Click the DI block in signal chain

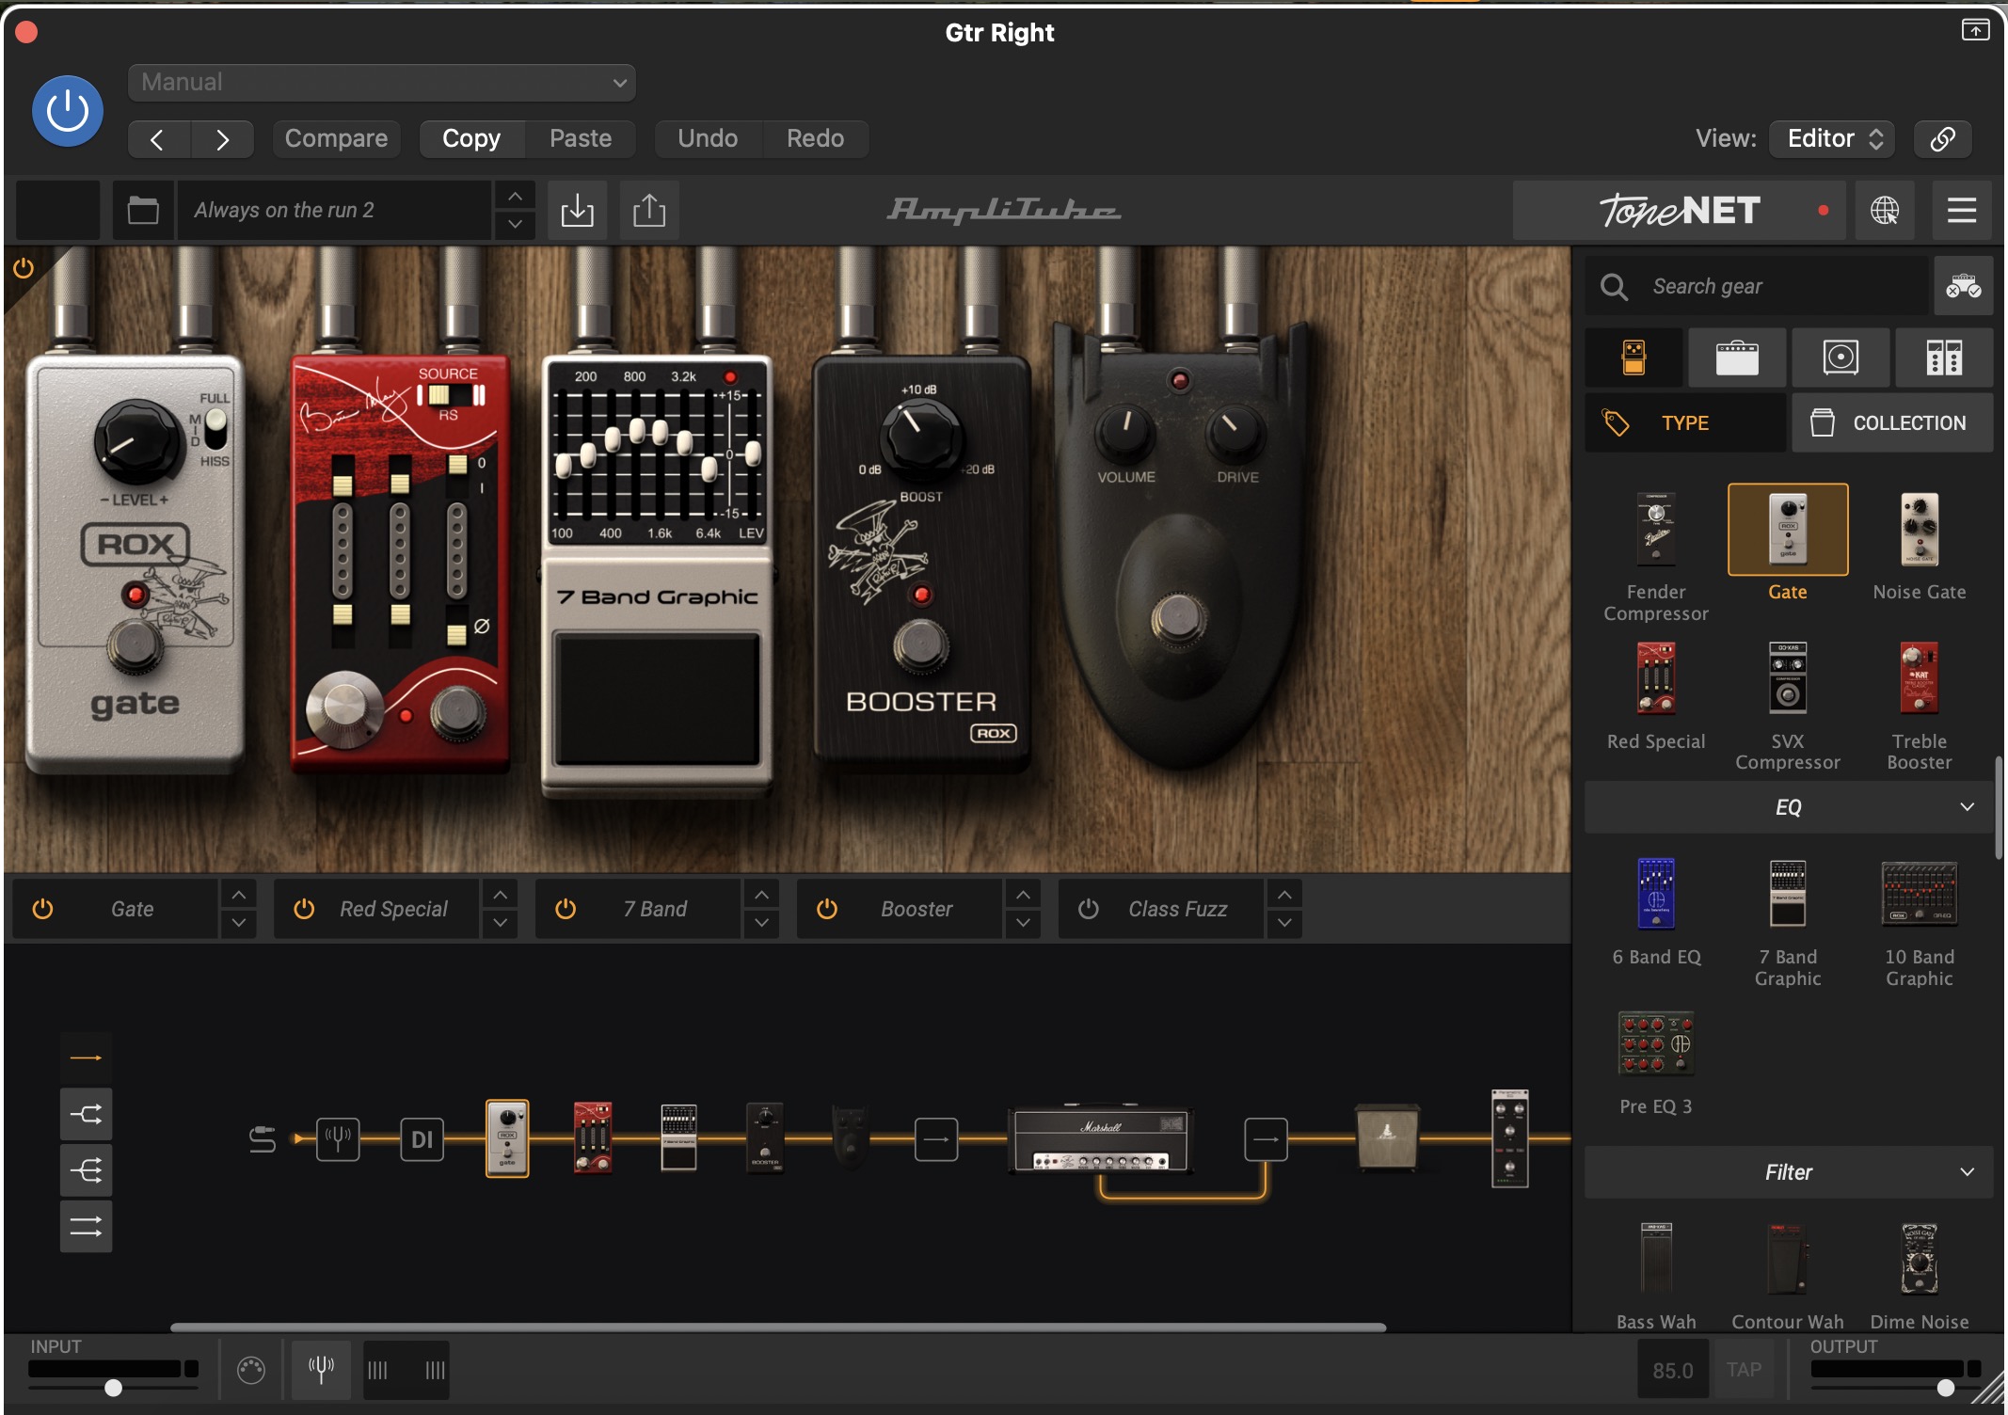point(422,1139)
